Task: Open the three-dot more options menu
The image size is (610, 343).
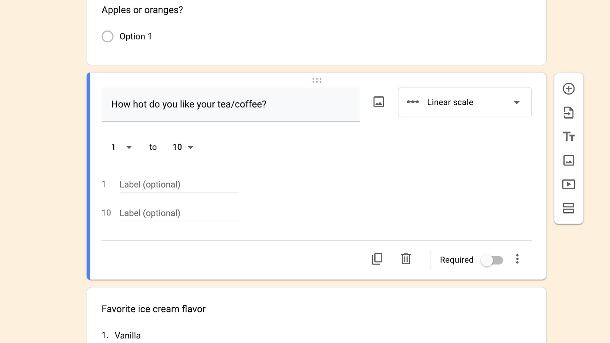Action: tap(517, 259)
